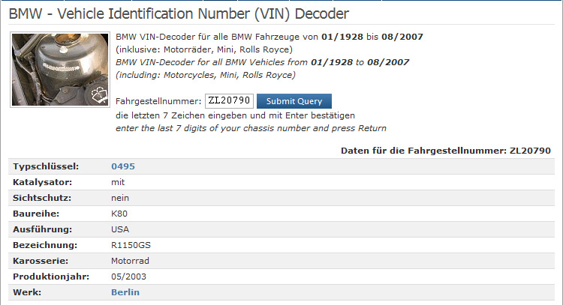
Task: Click the German 'die letzten 7 Zeichen' hint
Action: 235,115
